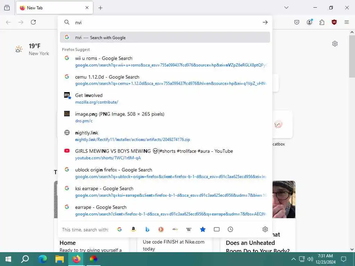Search history with clock icon

tap(230, 229)
